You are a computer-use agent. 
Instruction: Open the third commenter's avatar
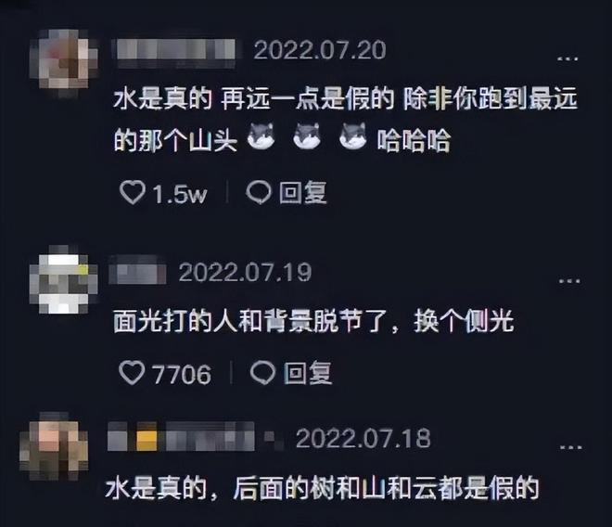click(x=54, y=446)
